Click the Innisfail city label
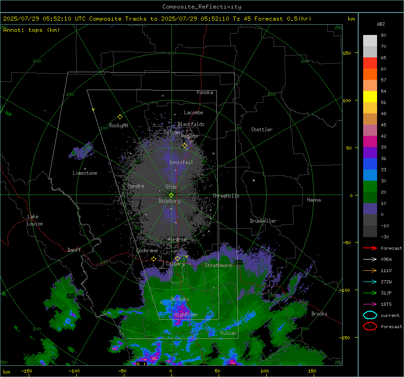404x377 pixels. click(x=181, y=162)
